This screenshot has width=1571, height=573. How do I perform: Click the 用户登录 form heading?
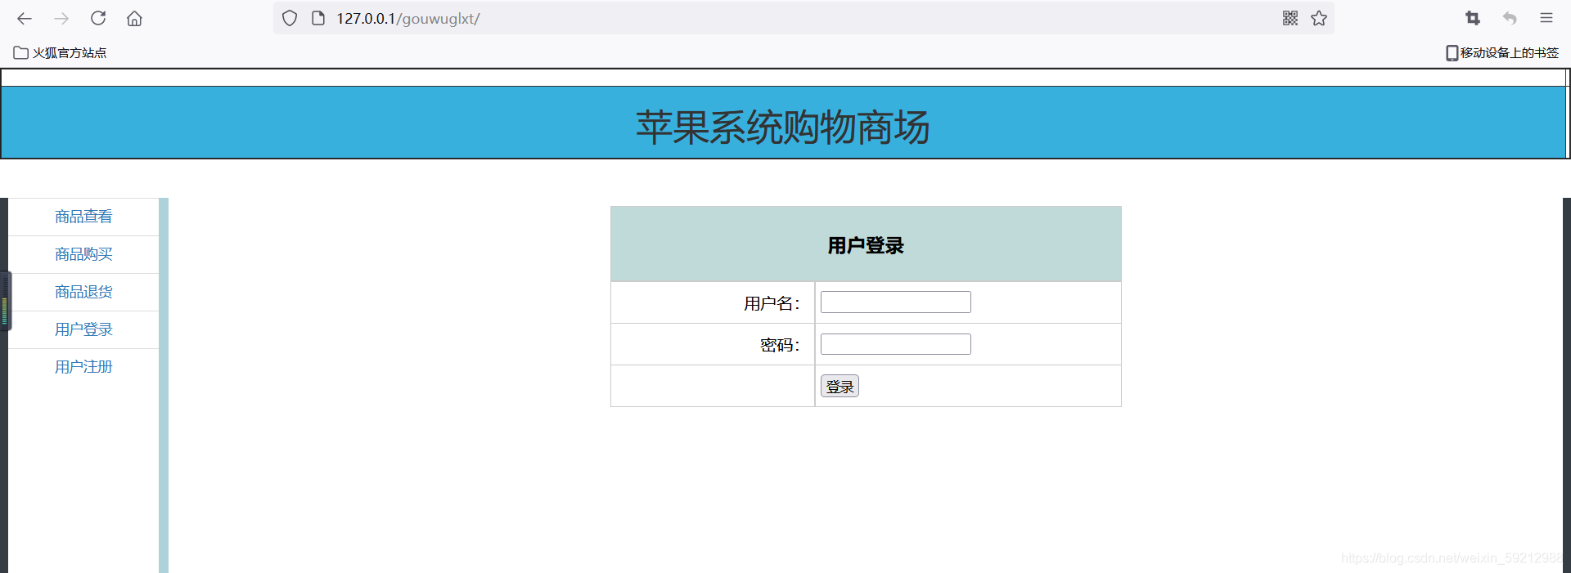point(866,245)
